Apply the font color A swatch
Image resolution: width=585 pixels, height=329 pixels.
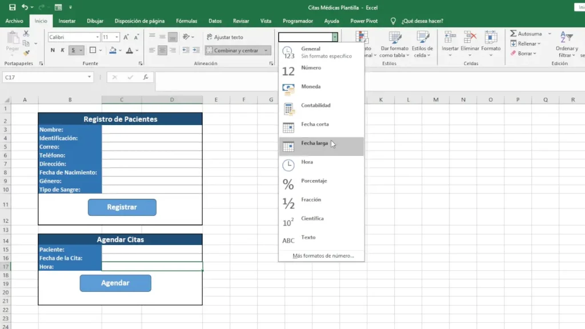pos(130,50)
